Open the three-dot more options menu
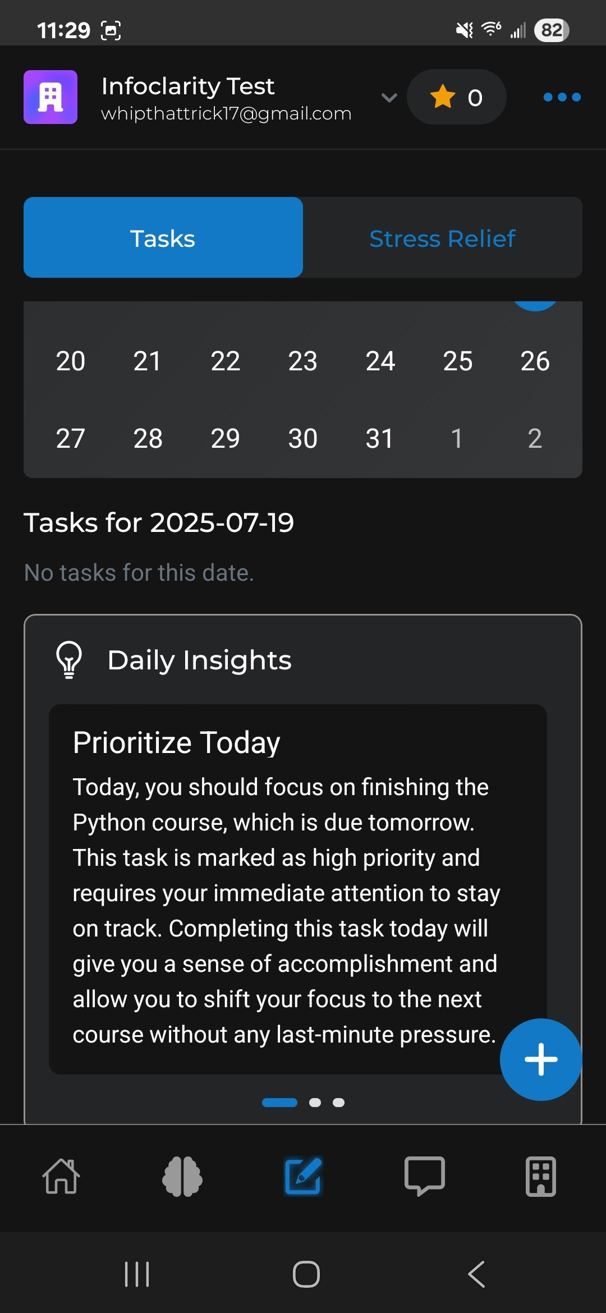Screen dimensions: 606x1313 tap(562, 97)
